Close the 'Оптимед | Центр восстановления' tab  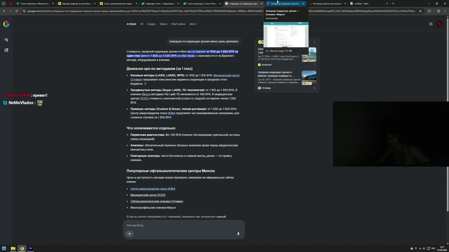[345, 3]
